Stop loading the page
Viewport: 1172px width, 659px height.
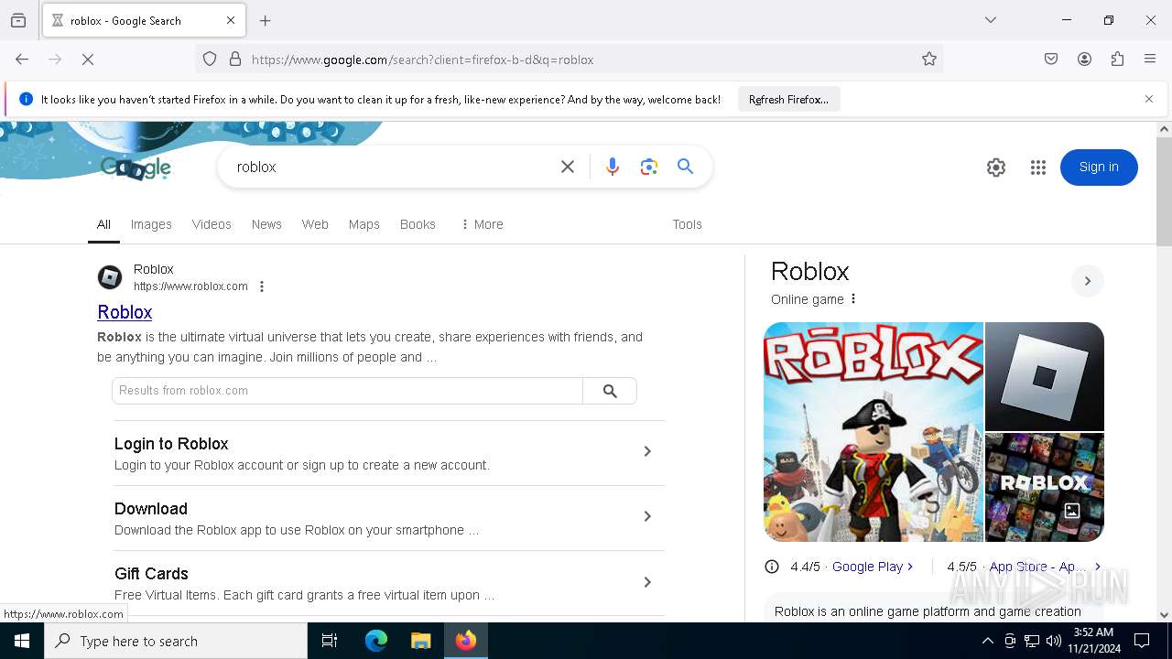click(88, 59)
